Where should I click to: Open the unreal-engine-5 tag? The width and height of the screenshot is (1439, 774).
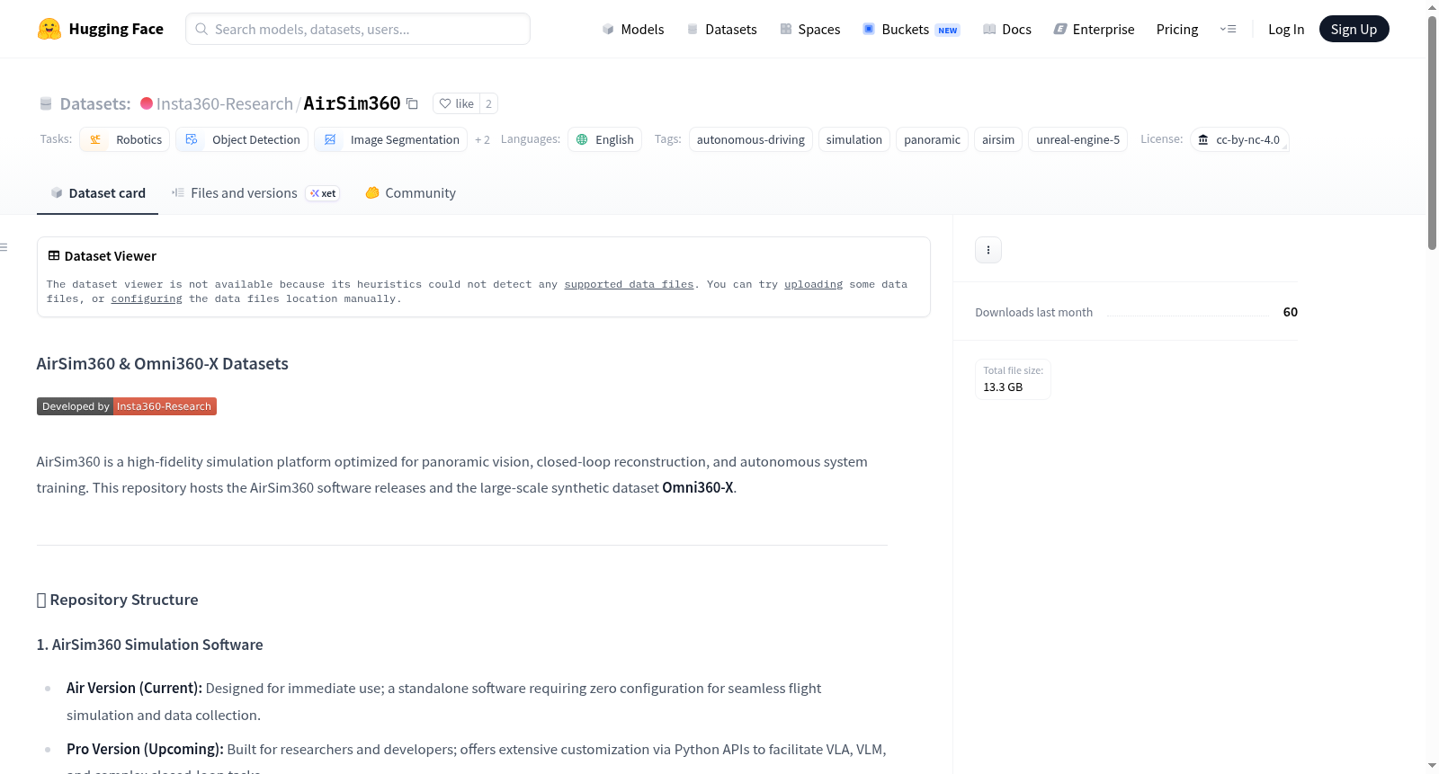1077,139
